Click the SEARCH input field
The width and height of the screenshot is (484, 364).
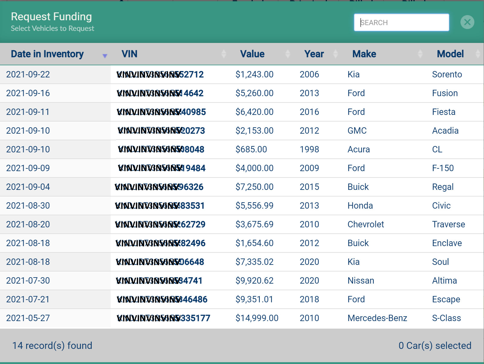[401, 22]
